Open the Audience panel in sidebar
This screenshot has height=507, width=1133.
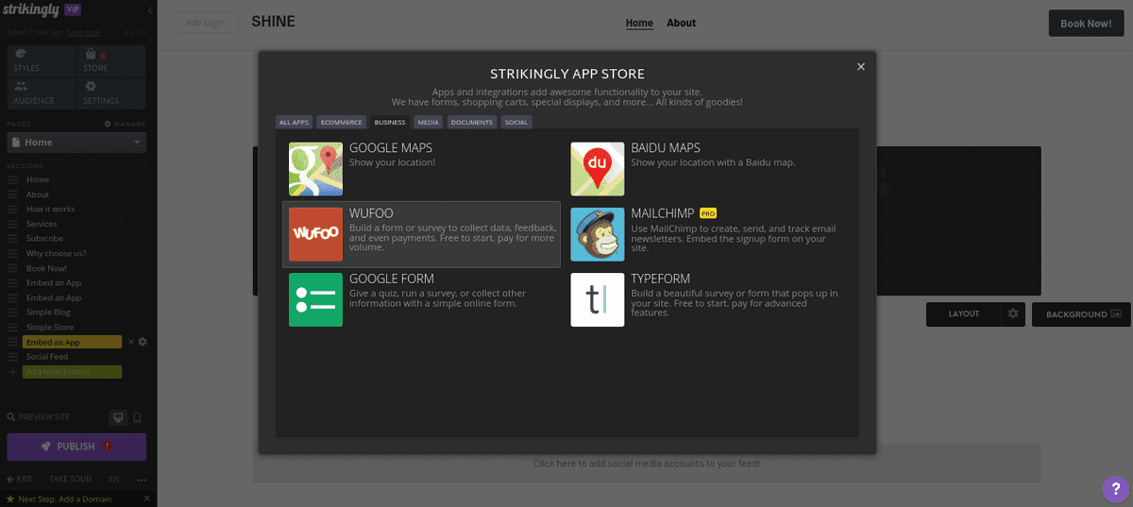(x=40, y=93)
